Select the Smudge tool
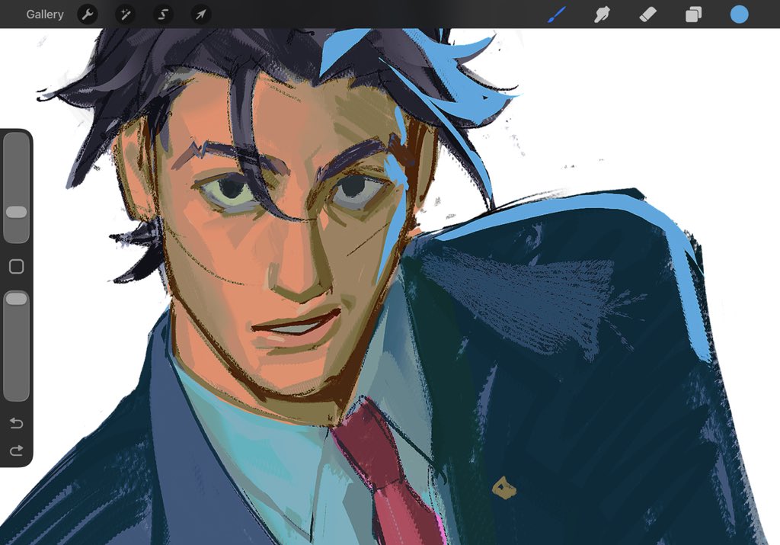The image size is (780, 545). click(x=602, y=14)
